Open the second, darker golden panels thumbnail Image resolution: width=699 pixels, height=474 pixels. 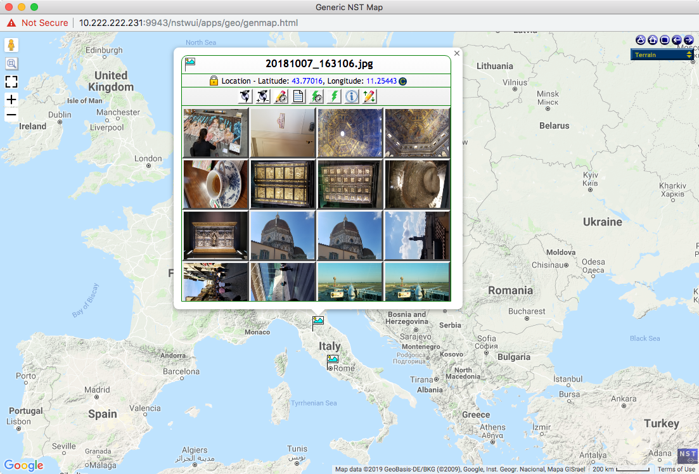pos(350,184)
